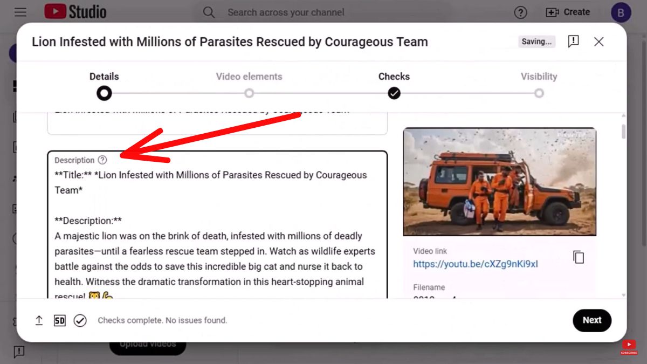Open the youtu.be video link
This screenshot has width=647, height=364.
tap(476, 264)
